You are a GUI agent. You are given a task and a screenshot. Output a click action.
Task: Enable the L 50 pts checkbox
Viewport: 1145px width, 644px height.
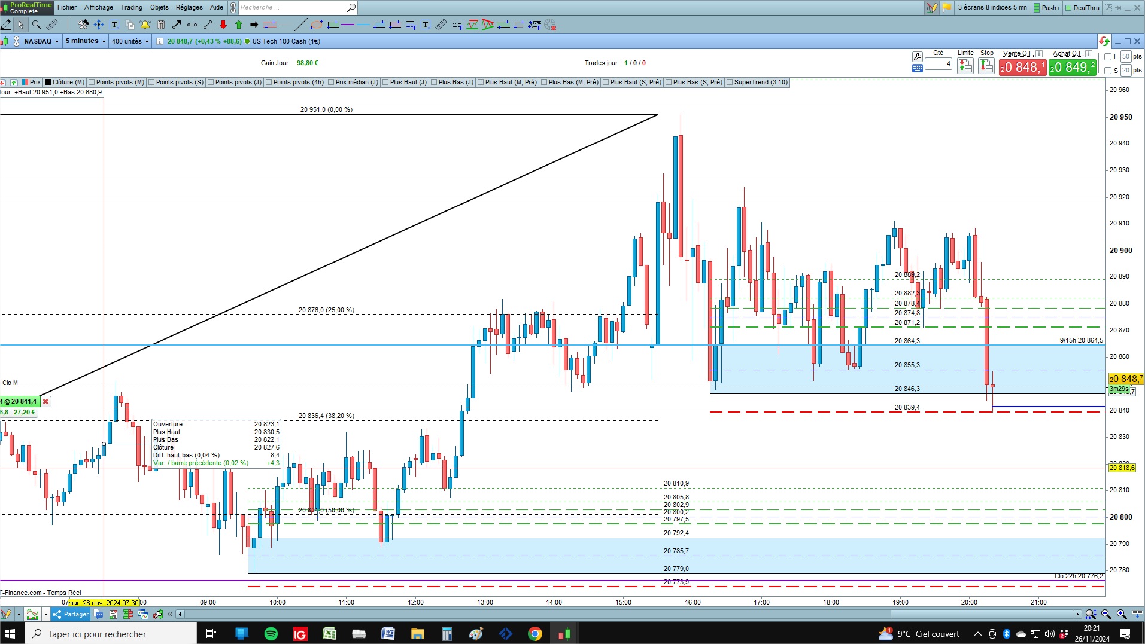pos(1108,57)
